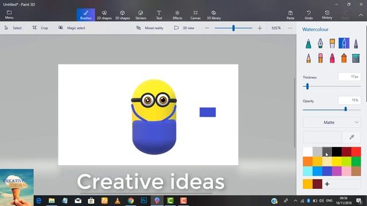Zoom in with the plus button
This screenshot has height=206, width=367.
(260, 28)
